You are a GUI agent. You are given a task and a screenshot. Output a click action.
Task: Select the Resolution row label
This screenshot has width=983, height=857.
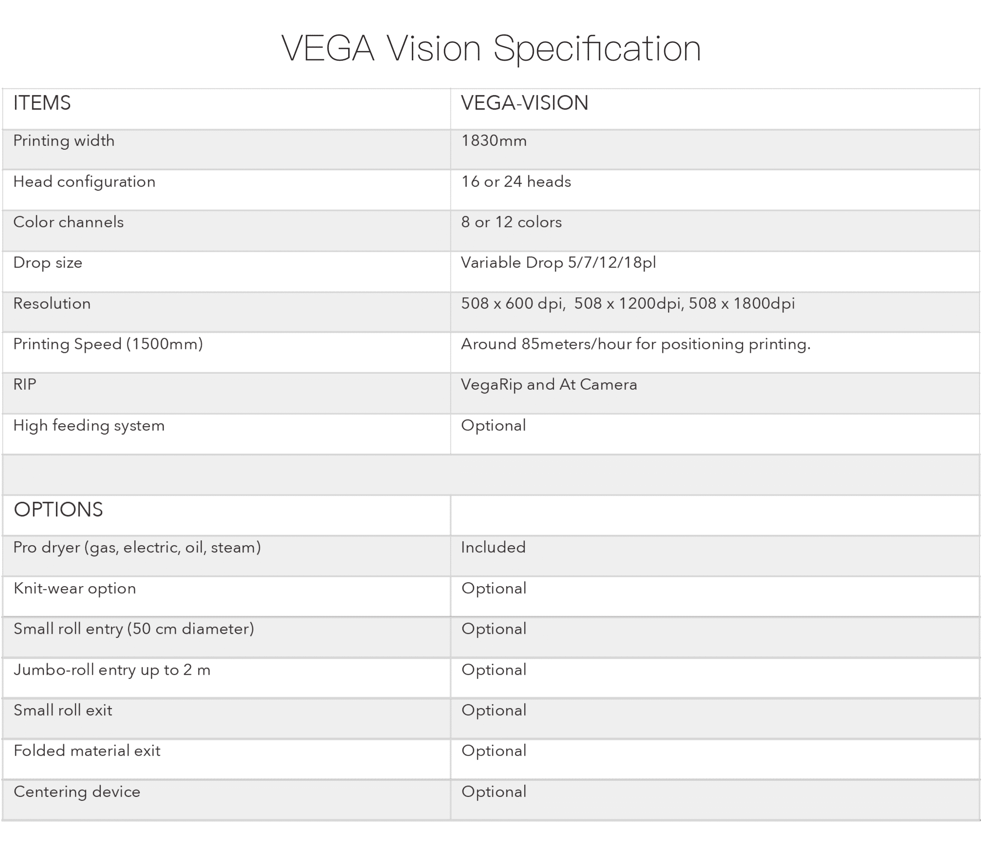point(52,304)
